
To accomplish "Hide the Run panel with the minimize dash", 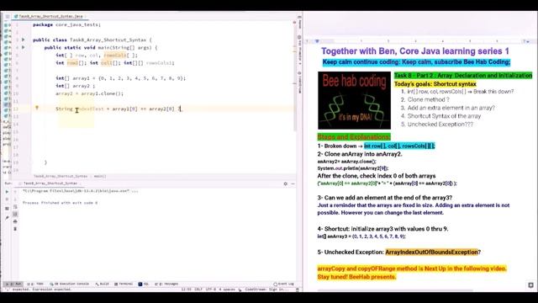I will [293, 183].
